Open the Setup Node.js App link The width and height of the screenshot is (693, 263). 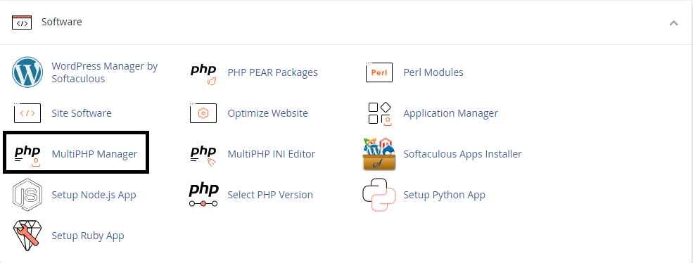click(x=94, y=195)
